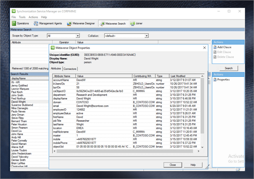This screenshot has width=254, height=179.
Task: Click the Add Clause icon
Action: pos(215,47)
